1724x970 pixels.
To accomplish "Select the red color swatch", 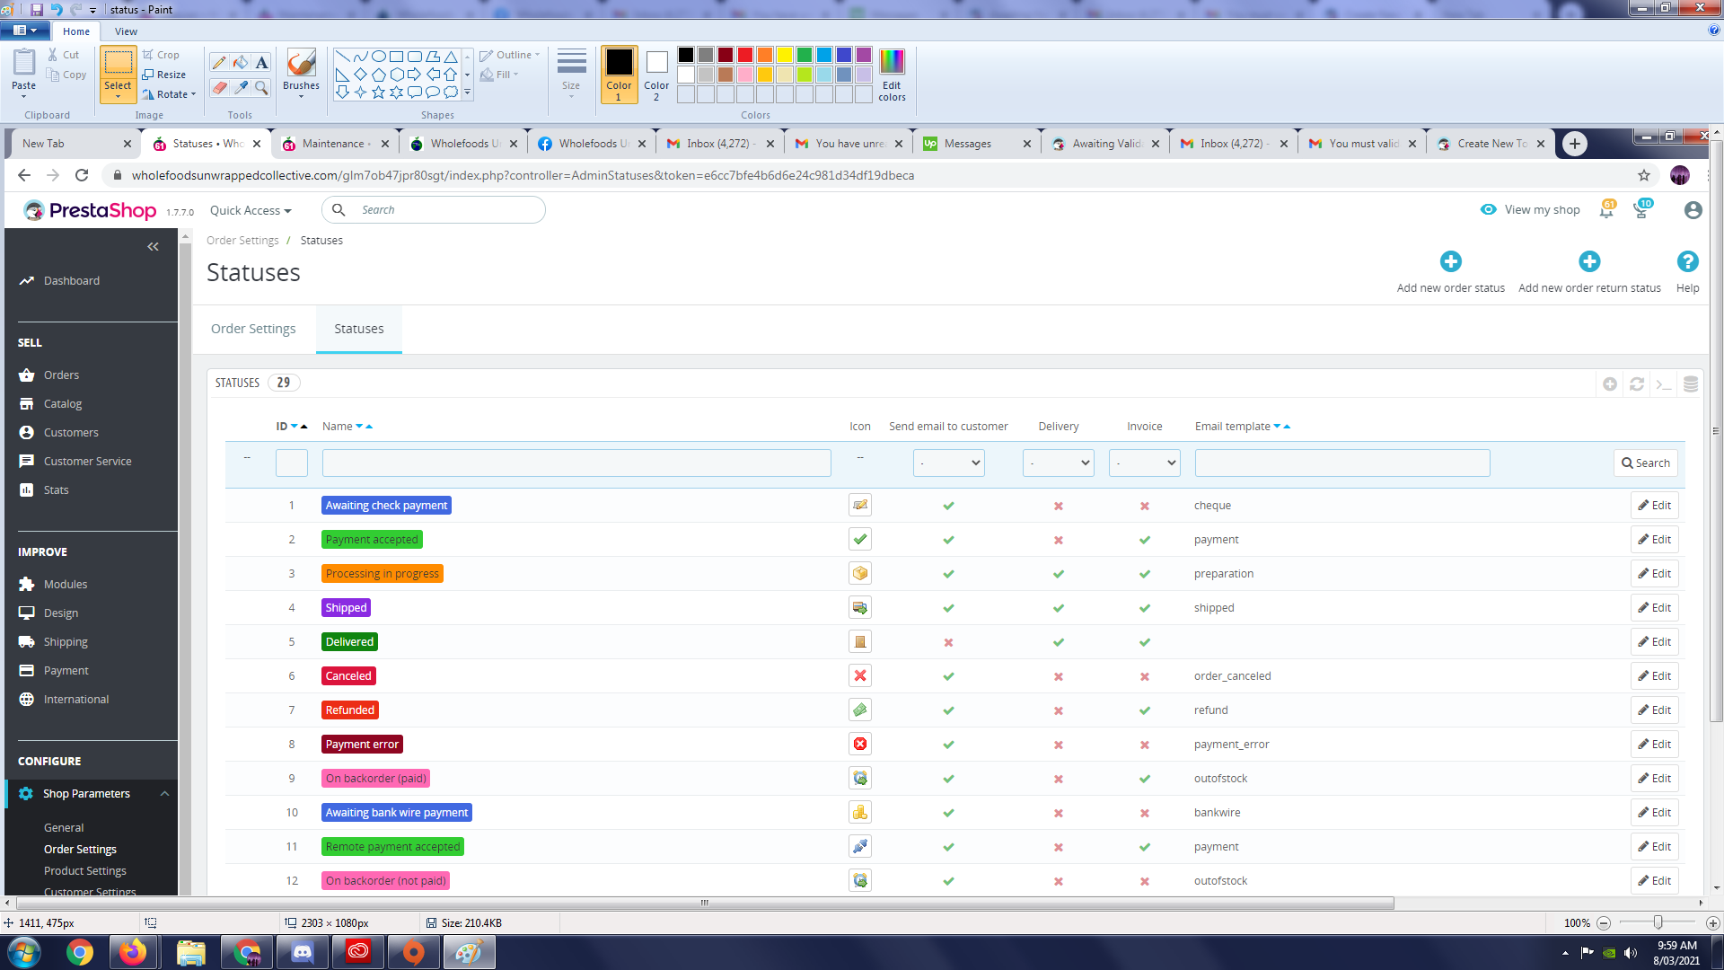I will (x=745, y=55).
